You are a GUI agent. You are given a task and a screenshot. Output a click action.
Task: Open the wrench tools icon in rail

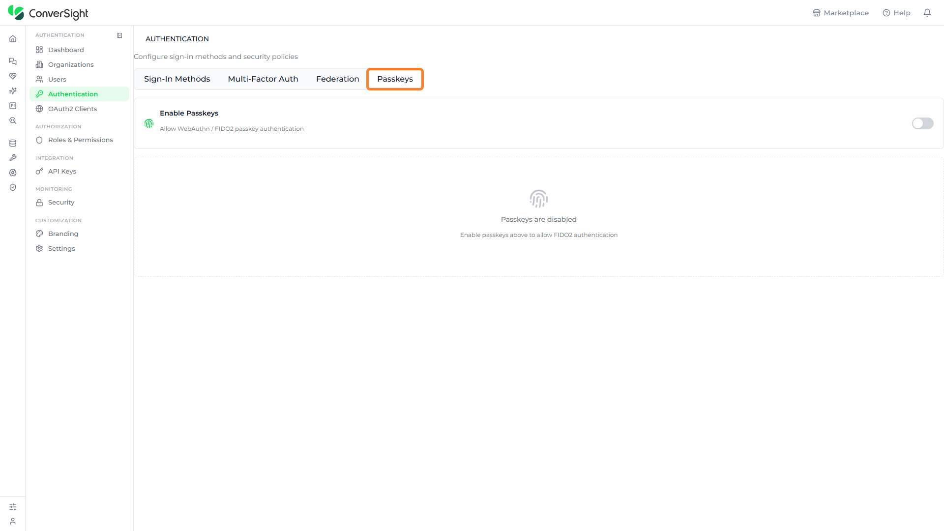tap(13, 158)
